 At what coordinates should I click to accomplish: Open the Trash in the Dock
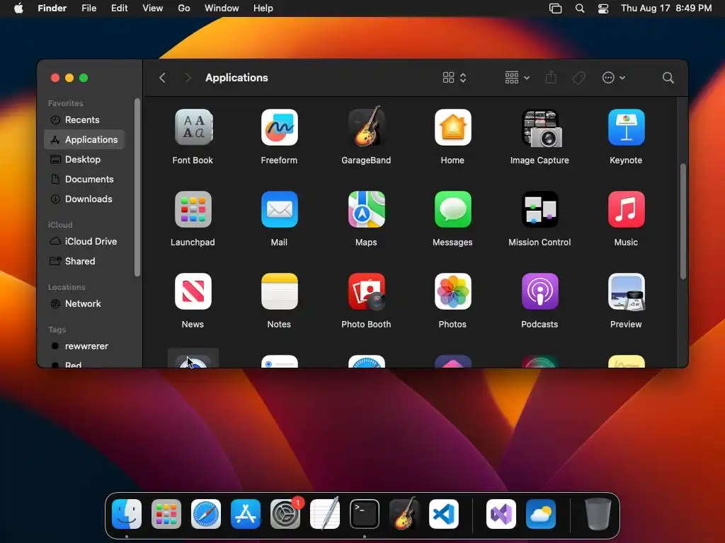coord(598,514)
